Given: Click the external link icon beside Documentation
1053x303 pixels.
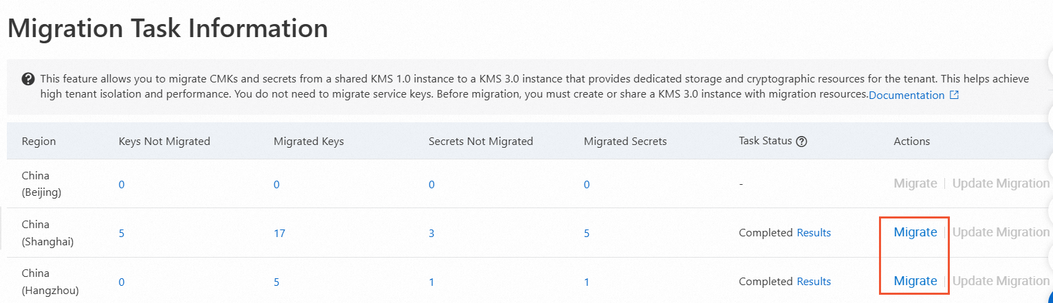Looking at the screenshot, I should 954,96.
